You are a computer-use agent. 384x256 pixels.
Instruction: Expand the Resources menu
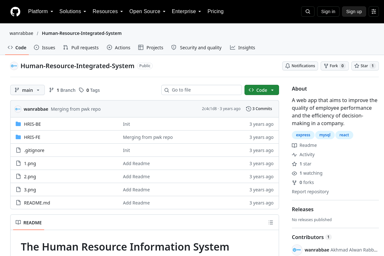click(x=108, y=12)
